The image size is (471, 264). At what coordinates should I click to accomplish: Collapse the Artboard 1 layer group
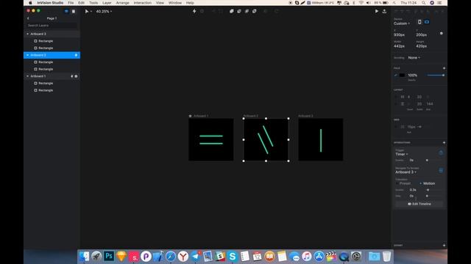(28, 76)
